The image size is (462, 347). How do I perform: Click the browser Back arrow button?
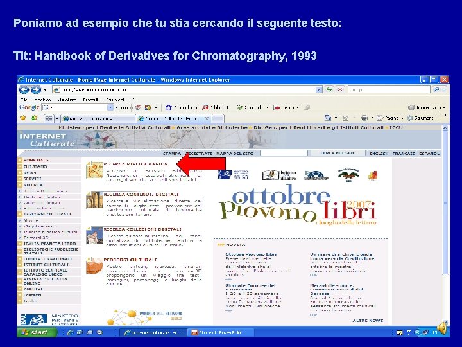coord(24,90)
